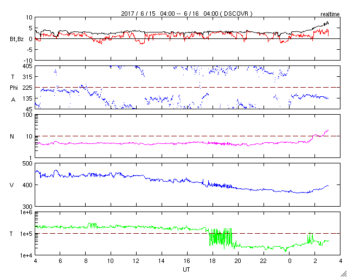Select the "500" tick on the V axis
Screen dimensions: 347x277
28,163
